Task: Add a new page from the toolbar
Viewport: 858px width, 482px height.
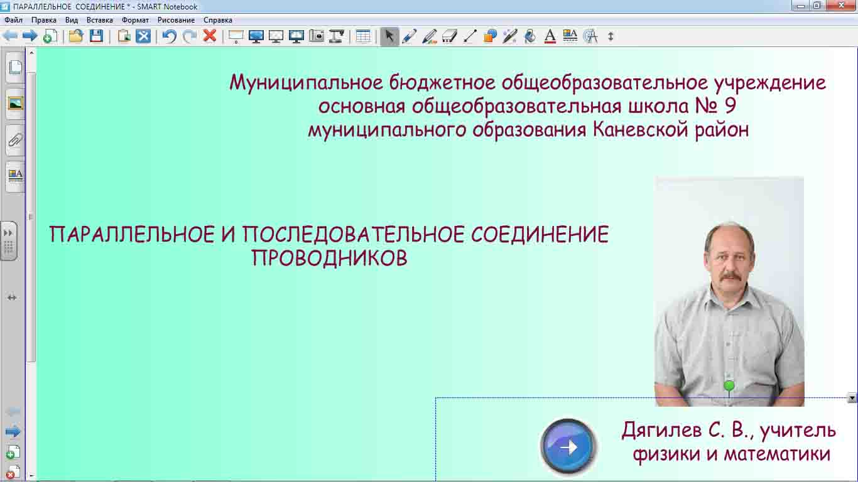Action: [x=50, y=36]
